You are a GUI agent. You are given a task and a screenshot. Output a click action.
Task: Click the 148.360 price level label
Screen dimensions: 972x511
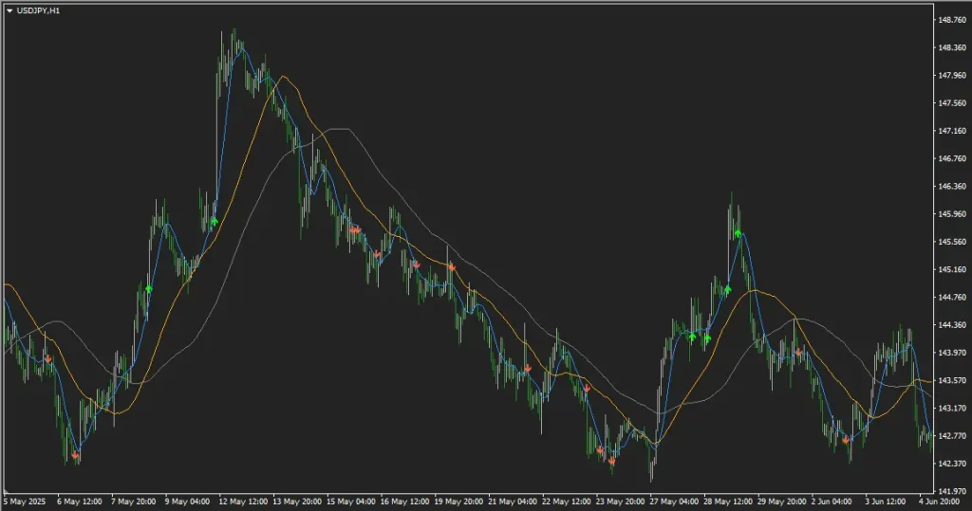coord(952,47)
